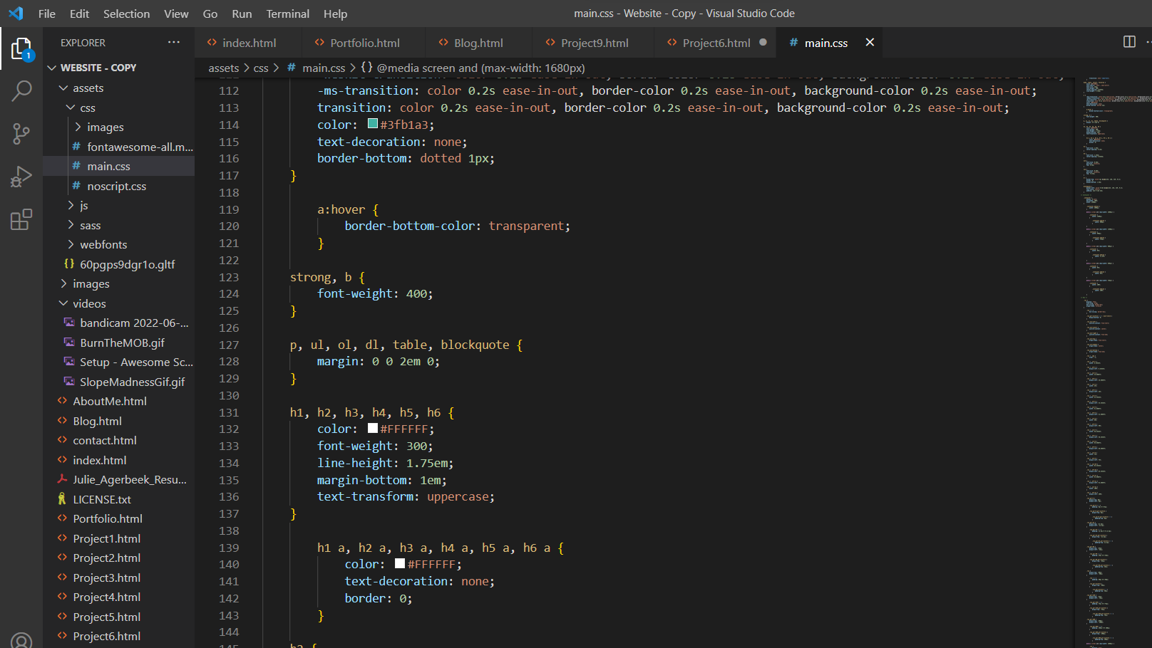1152x648 pixels.
Task: Open Explorer views and more actions menu
Action: [x=174, y=43]
